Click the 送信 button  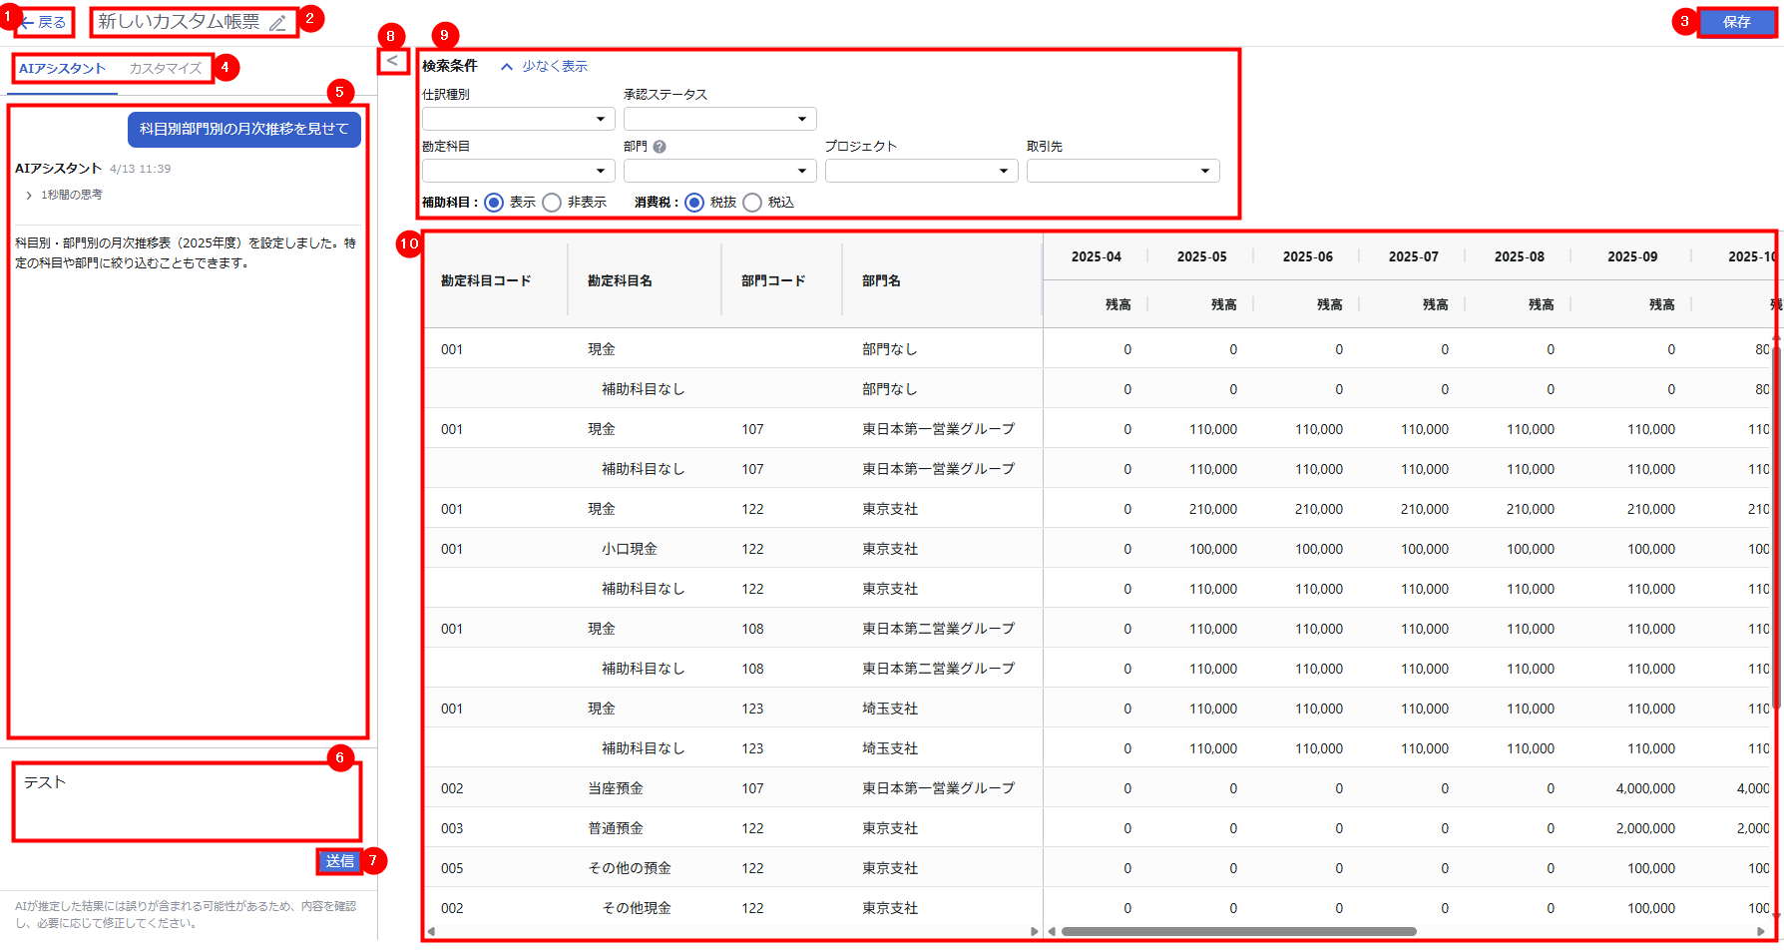click(x=339, y=861)
